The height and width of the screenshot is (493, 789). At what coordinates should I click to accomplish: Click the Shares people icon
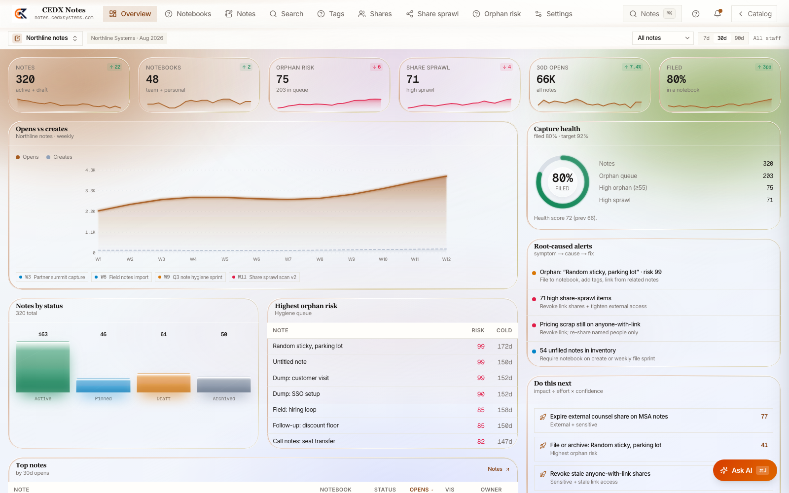[x=362, y=14]
